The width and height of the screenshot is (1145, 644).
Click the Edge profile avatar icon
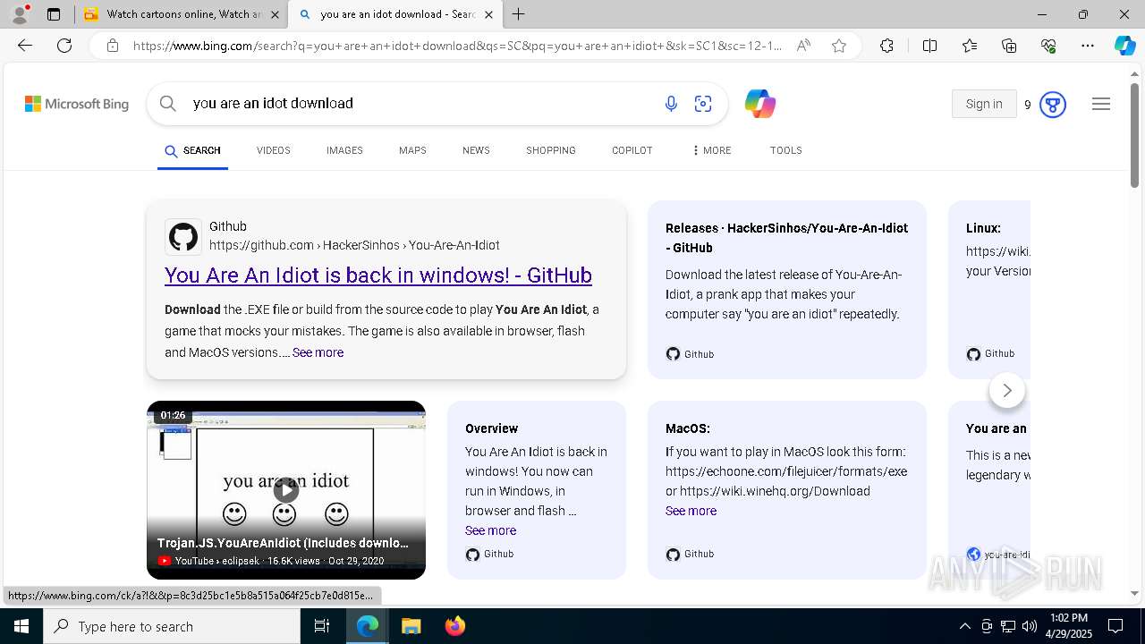point(20,14)
